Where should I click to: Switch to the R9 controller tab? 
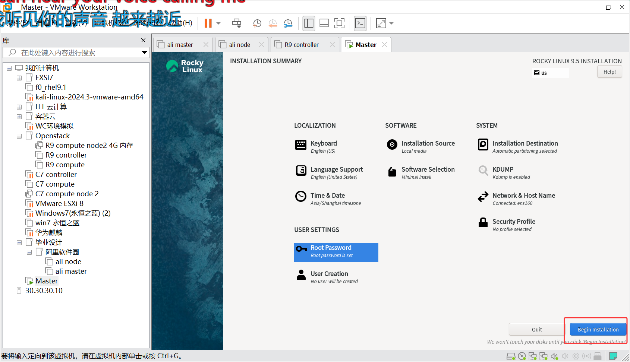302,45
